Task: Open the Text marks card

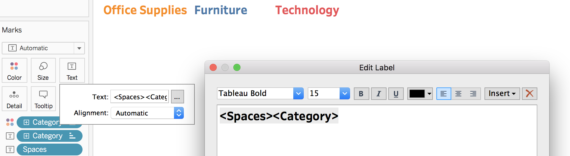Action: (x=72, y=70)
